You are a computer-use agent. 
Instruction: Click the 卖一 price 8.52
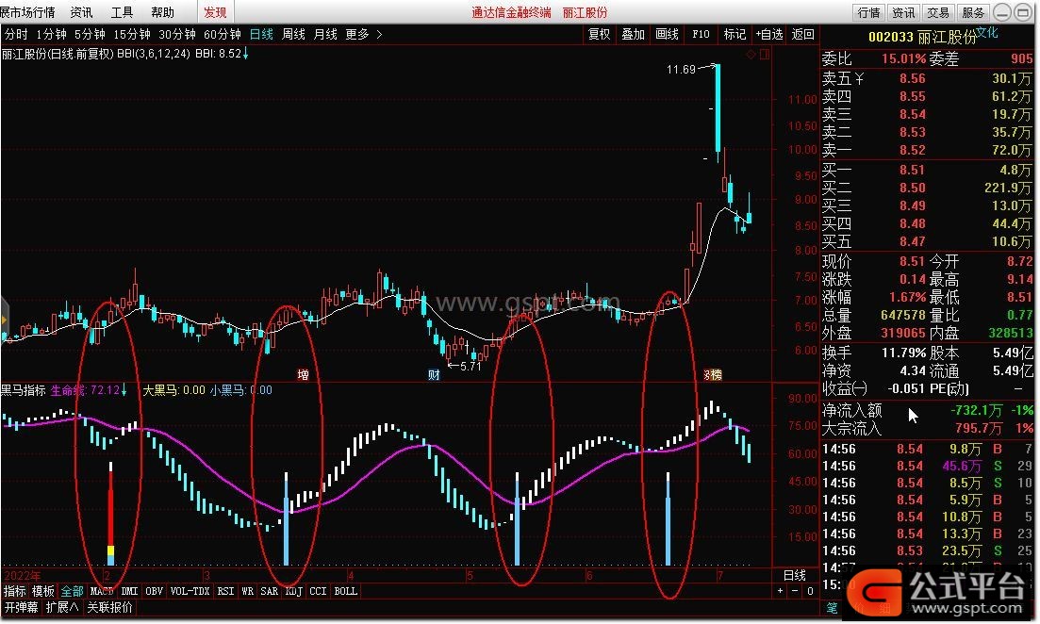coord(912,151)
